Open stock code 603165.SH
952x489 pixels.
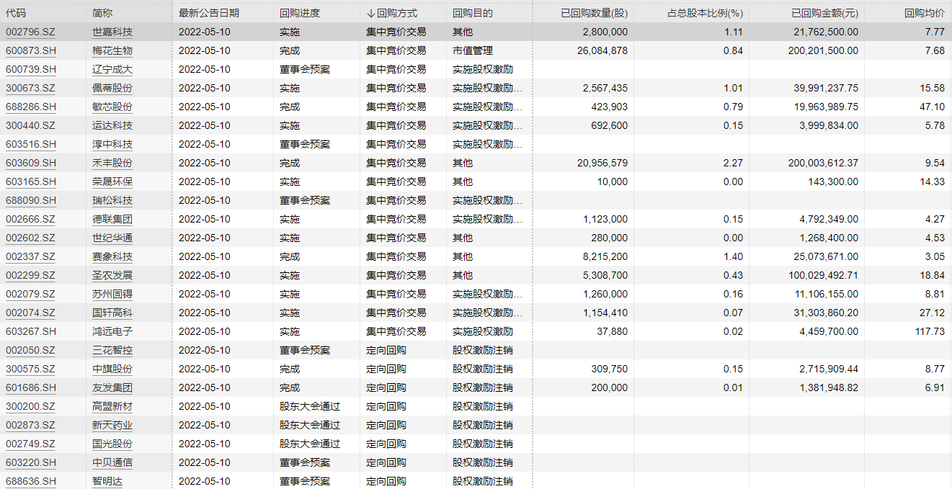(31, 181)
